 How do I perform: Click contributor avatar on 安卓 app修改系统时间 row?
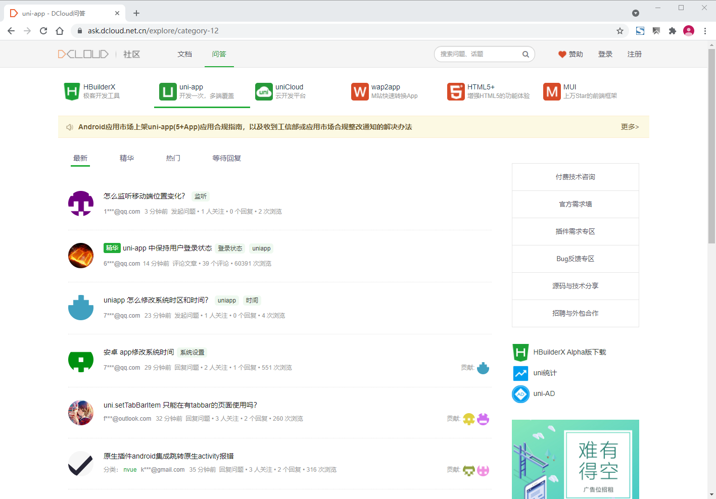coord(483,368)
